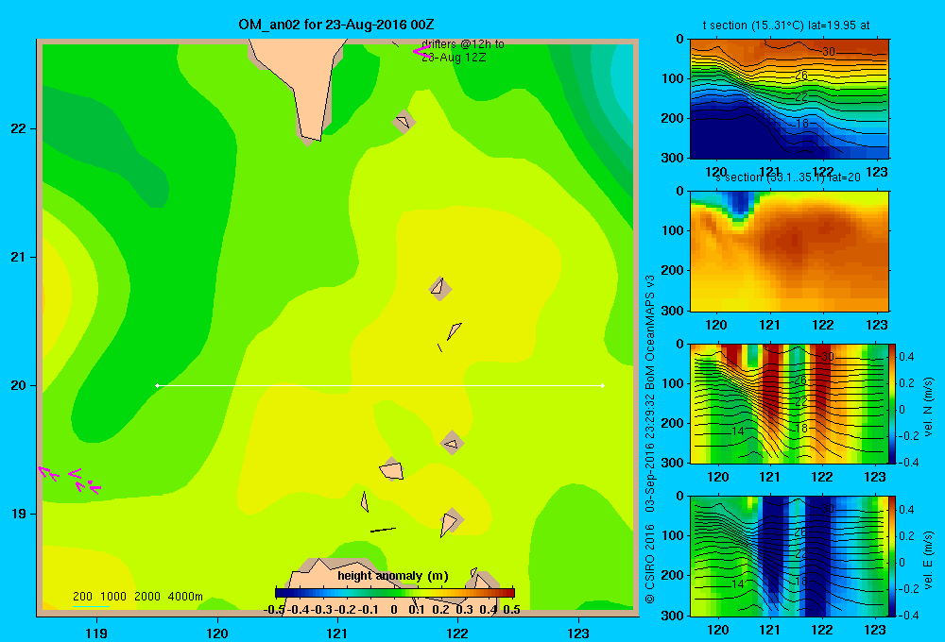Image resolution: width=945 pixels, height=642 pixels.
Task: Click longitude label "123" under the main map
Action: (578, 633)
